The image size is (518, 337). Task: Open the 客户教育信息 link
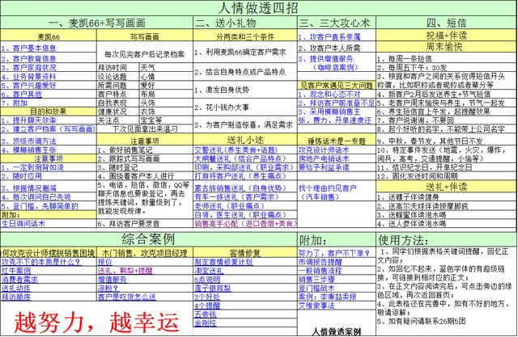coord(28,58)
